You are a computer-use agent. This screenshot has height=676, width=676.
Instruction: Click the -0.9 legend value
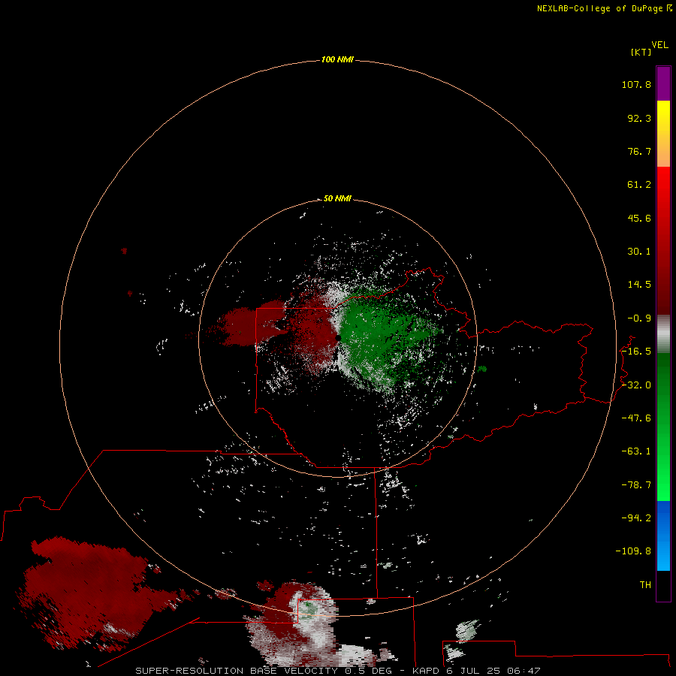coord(639,318)
